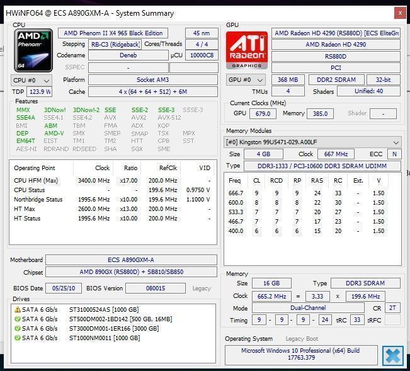The height and width of the screenshot is (371, 410).
Task: Select the CPU HFM (Max) operating point row
Action: click(x=113, y=181)
